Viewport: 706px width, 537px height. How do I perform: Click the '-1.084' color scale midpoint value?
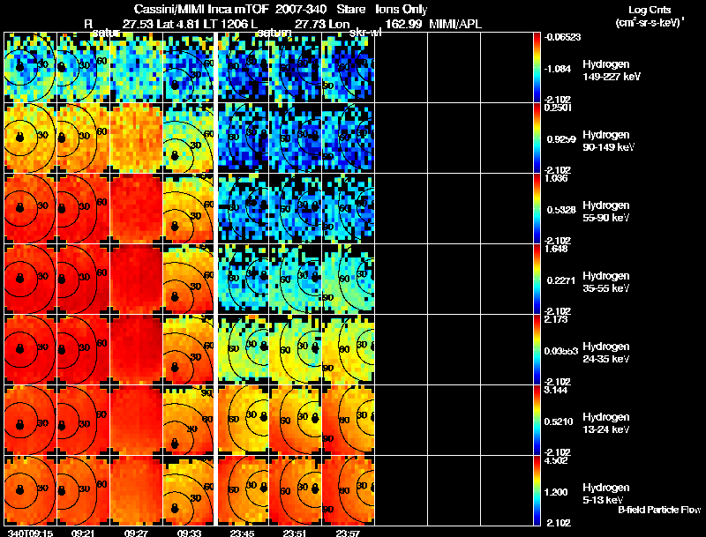pyautogui.click(x=558, y=69)
